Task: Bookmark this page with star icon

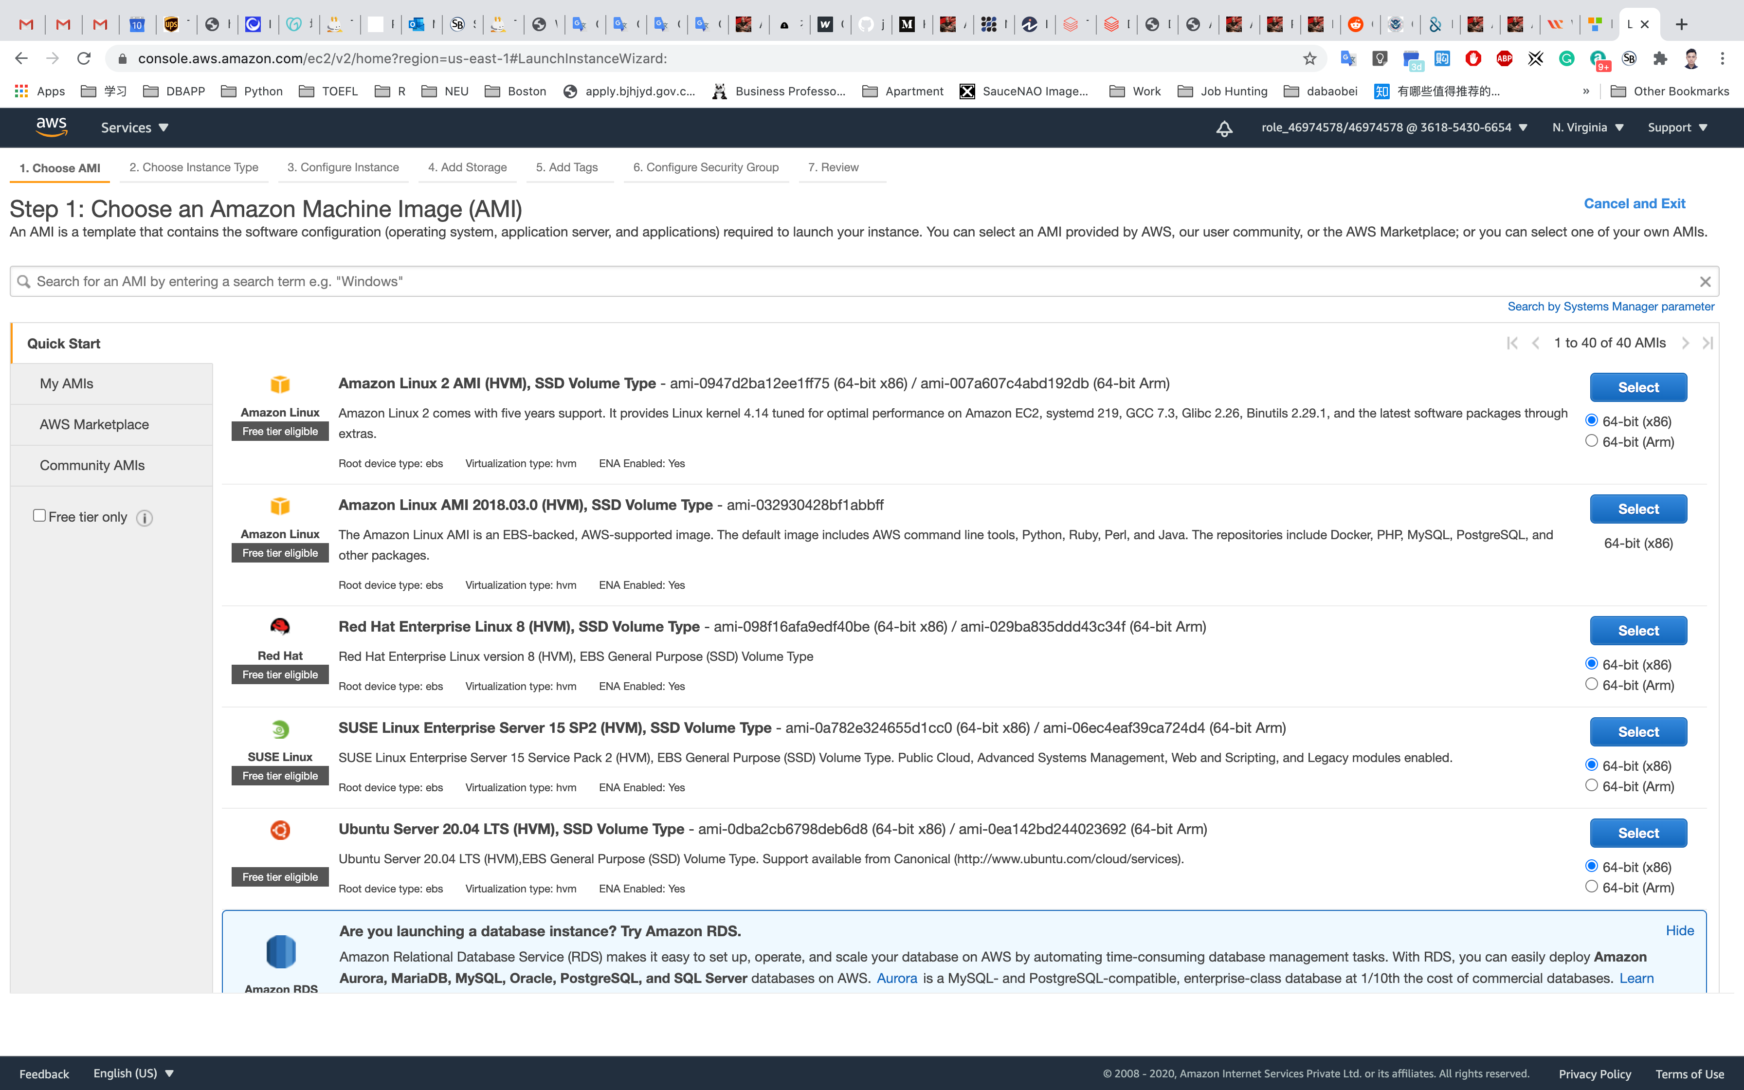Action: (x=1309, y=58)
